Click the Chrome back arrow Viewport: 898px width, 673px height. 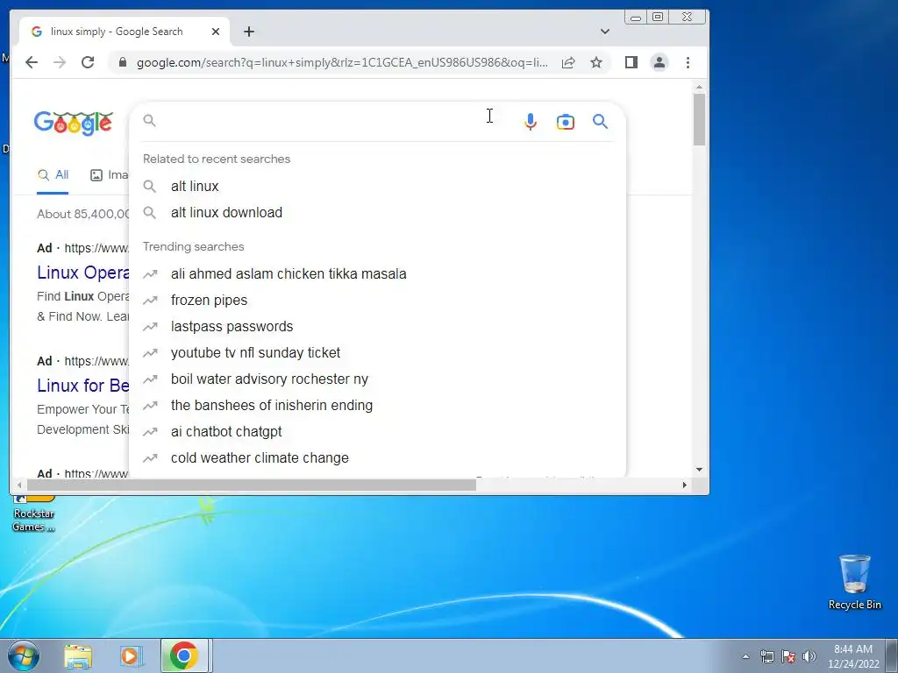point(32,62)
